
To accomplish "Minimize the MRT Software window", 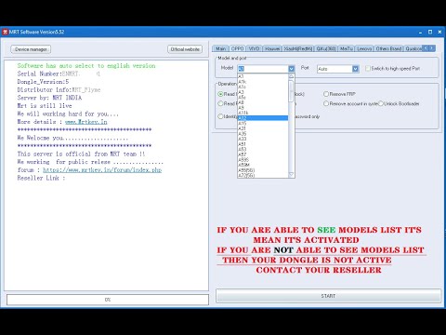I will click(420, 32).
